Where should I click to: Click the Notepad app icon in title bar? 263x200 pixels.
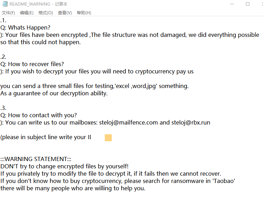click(5, 4)
